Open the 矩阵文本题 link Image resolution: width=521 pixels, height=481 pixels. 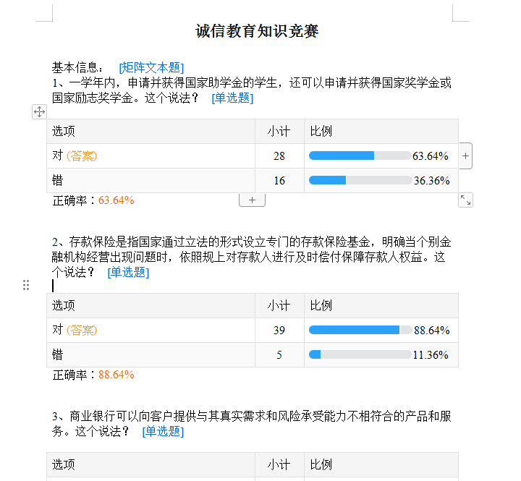pyautogui.click(x=151, y=67)
